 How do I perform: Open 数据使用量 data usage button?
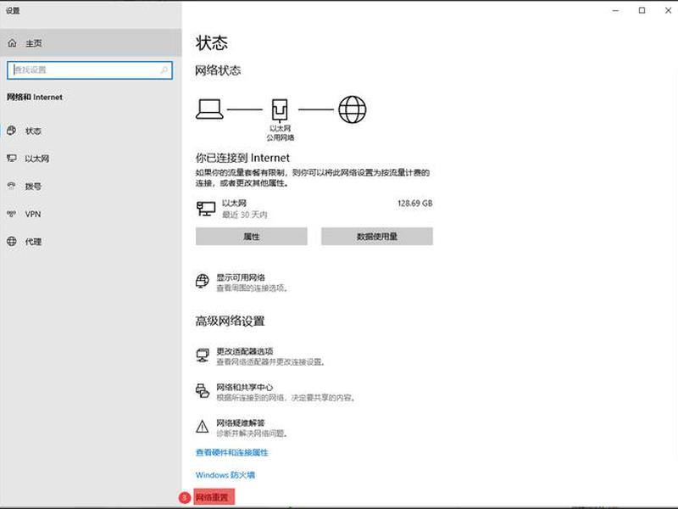pos(376,237)
